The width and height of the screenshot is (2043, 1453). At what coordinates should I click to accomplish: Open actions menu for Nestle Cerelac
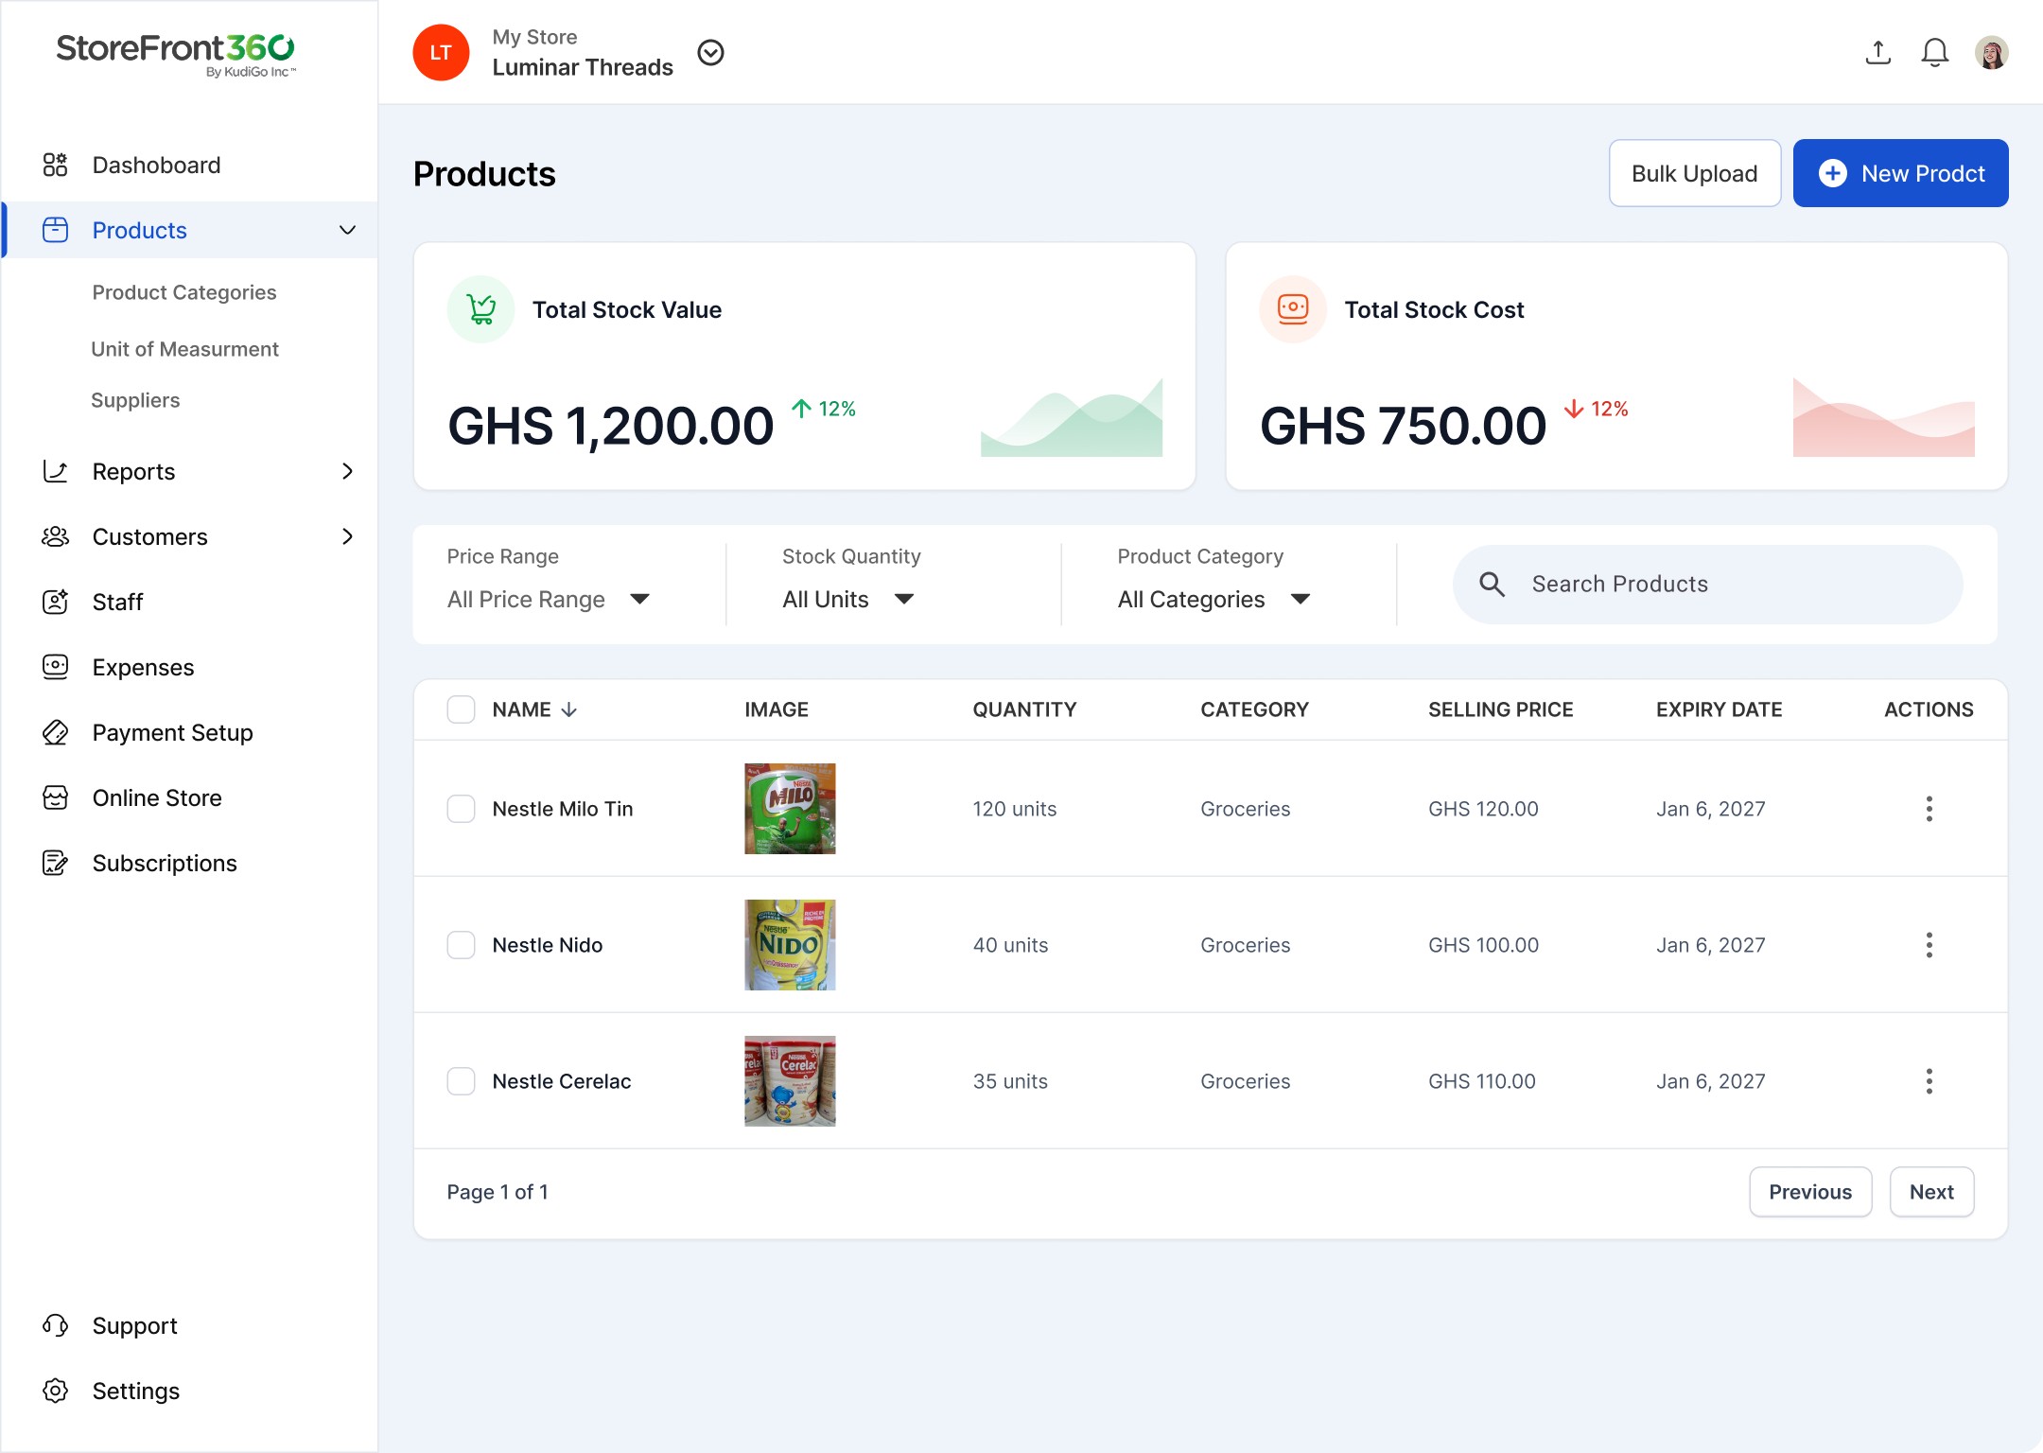1929,1081
